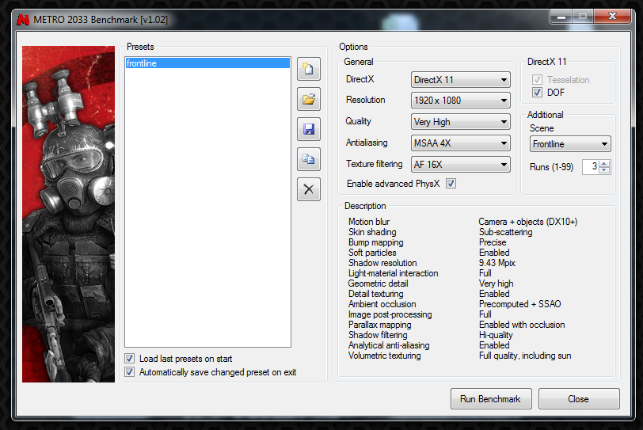Copy preset with the duplicate pages icon

[x=308, y=159]
